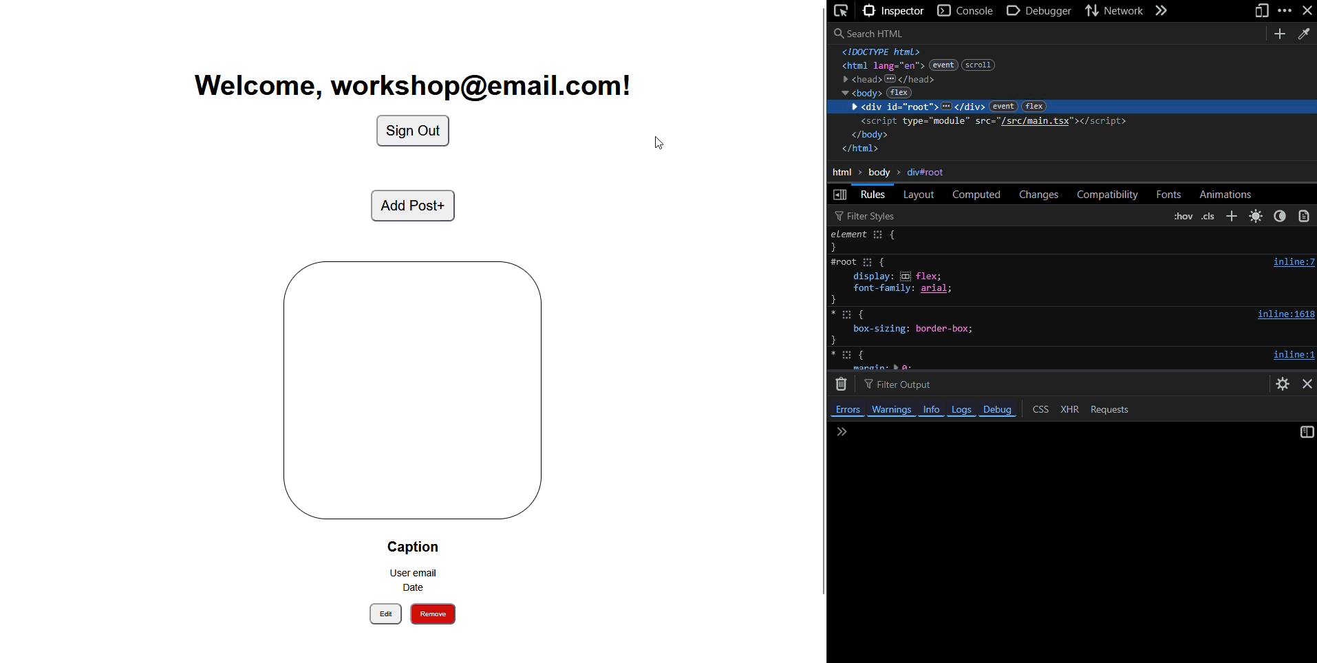The width and height of the screenshot is (1317, 663).
Task: Toggle Logs console filter
Action: point(961,409)
